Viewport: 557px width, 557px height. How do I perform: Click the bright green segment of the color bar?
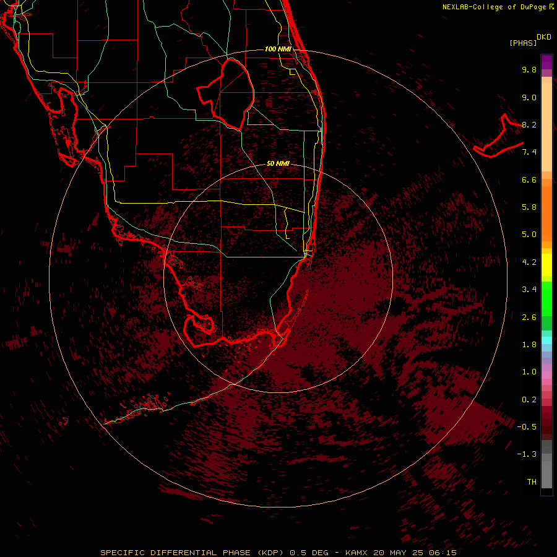coord(546,299)
